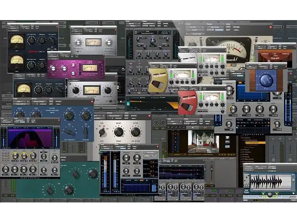Toggle BYPASS in Smack! window
297x223 pixels.
(x=236, y=27)
